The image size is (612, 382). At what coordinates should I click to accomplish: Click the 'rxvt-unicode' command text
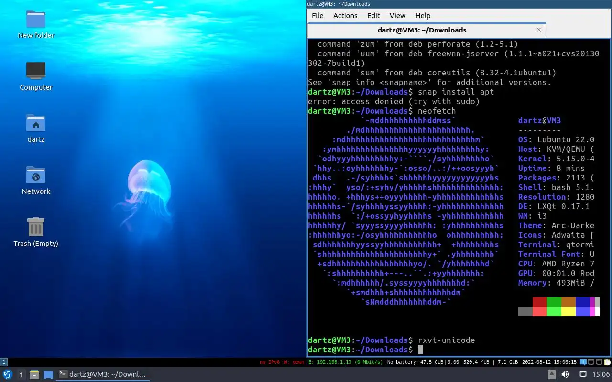tap(447, 340)
